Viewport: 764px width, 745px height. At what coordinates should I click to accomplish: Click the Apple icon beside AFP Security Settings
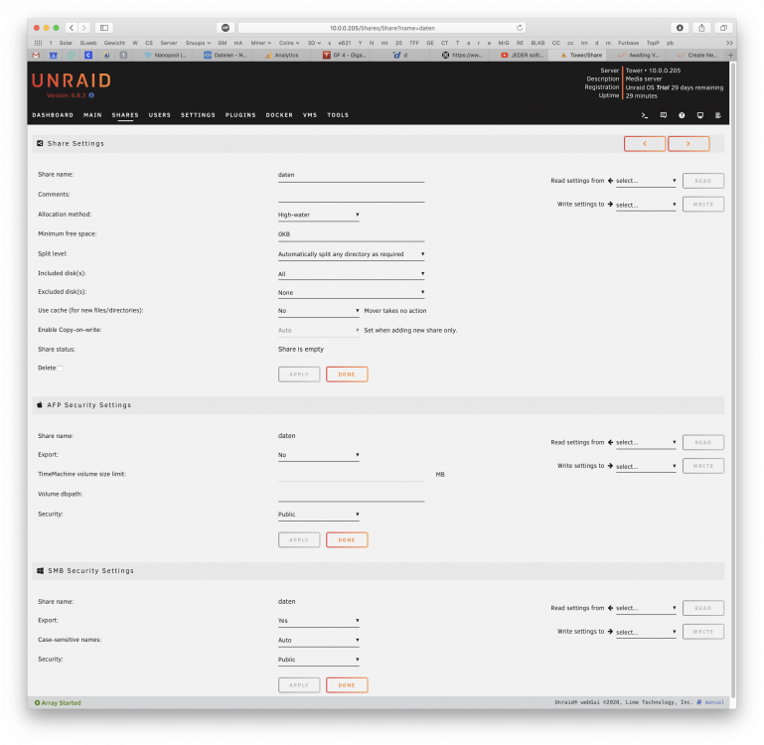[x=40, y=405]
